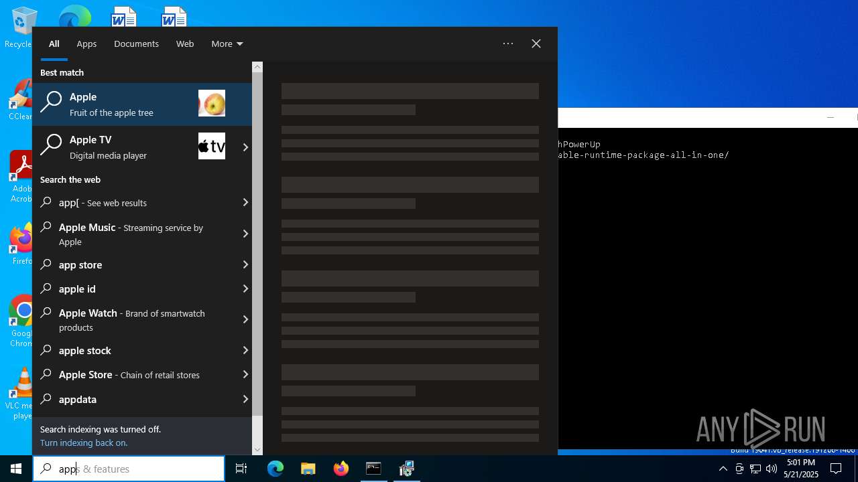Switch to the Apps search tab
Viewport: 858px width, 482px height.
[86, 44]
